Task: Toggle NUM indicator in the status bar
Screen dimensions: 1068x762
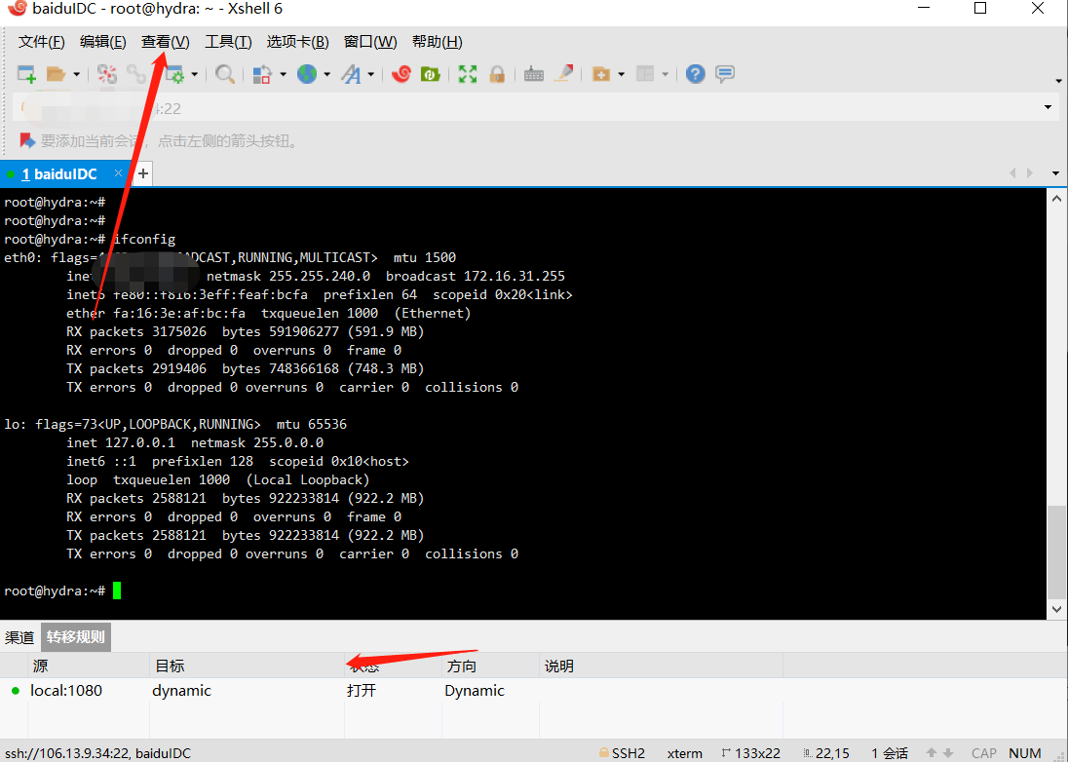Action: point(1024,752)
